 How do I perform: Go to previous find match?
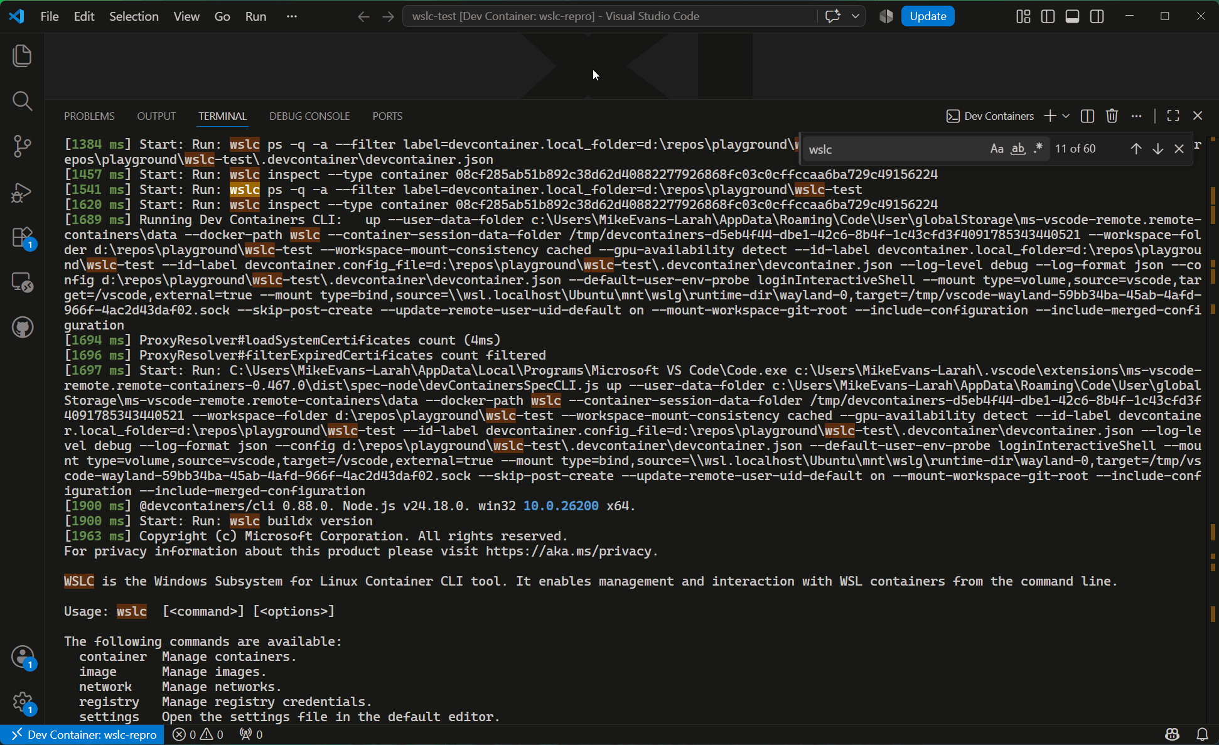(1136, 149)
